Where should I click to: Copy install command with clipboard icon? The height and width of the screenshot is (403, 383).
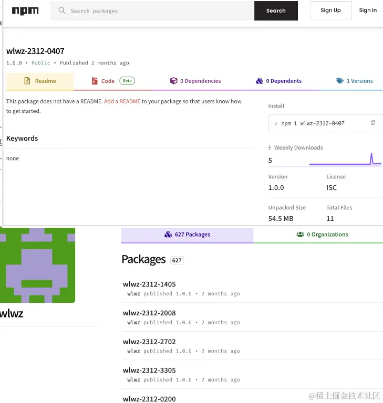373,123
